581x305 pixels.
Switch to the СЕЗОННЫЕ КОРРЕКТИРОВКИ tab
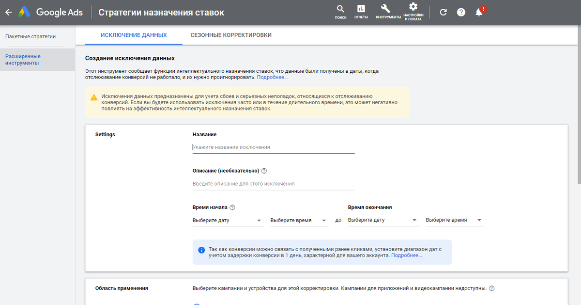[231, 35]
